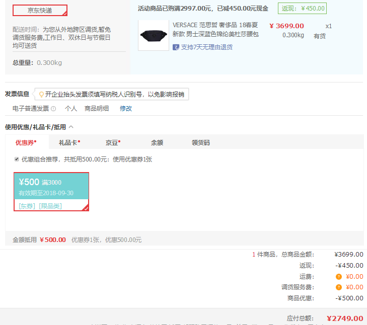
Task: Click the 有货 stock status text
Action: pos(320,36)
